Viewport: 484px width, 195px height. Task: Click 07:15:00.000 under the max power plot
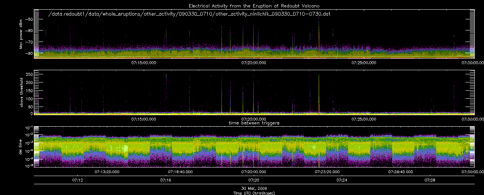pos(144,62)
